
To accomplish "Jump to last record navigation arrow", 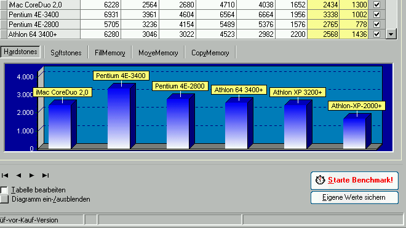I will pyautogui.click(x=46, y=176).
